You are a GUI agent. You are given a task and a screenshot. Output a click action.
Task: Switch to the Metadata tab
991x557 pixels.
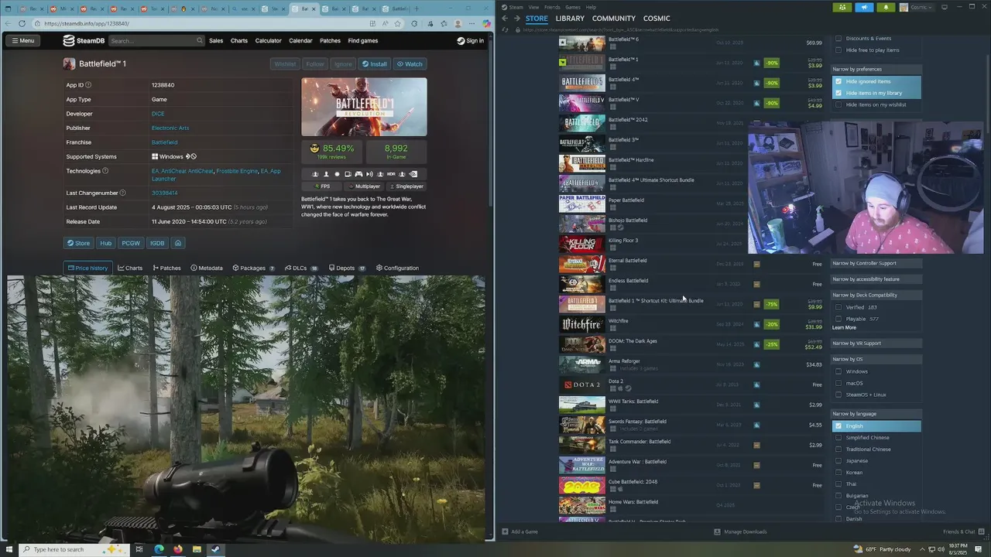point(207,268)
